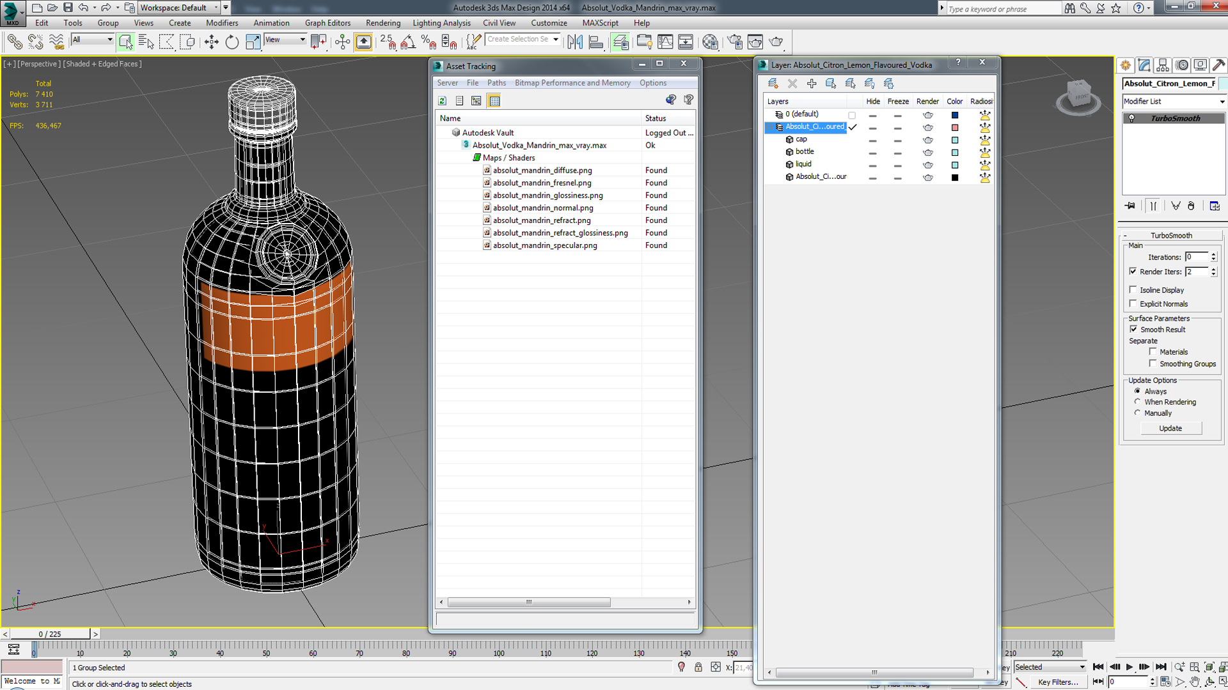
Task: Click the Shaded + Edged Faces viewport label
Action: pos(102,64)
